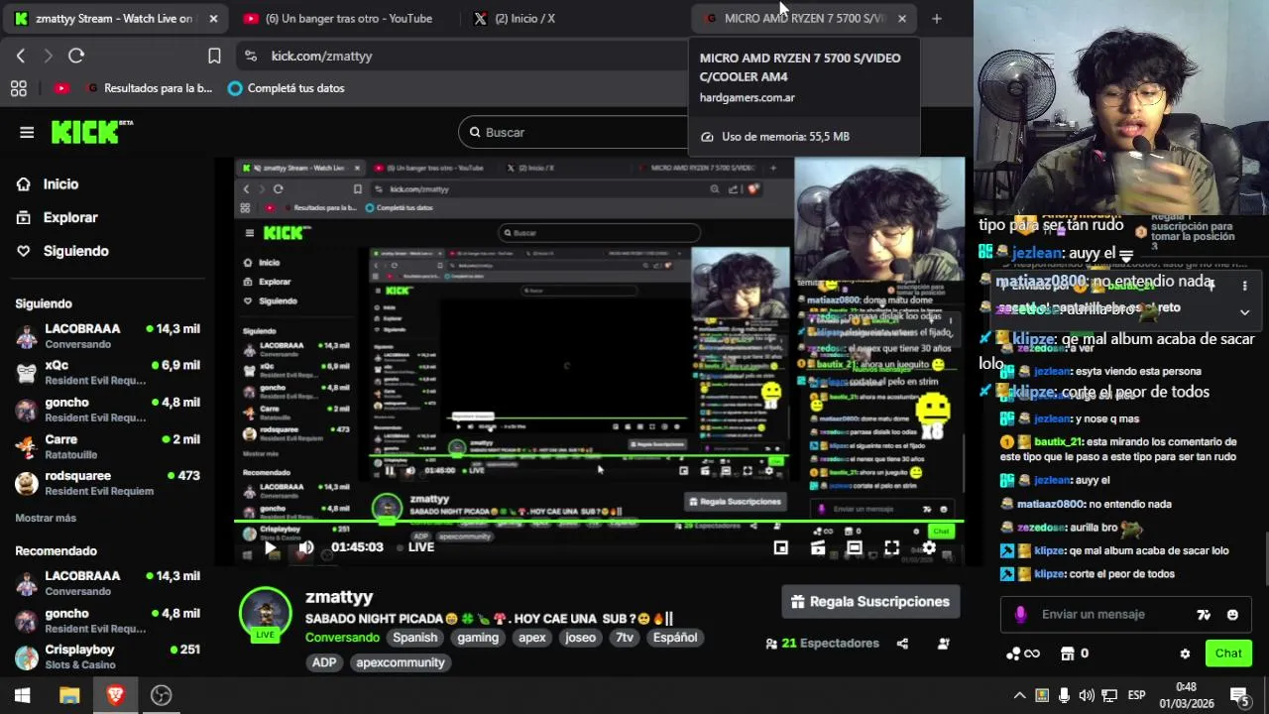The width and height of the screenshot is (1269, 714).
Task: Open Resultados para la b... bookmark
Action: pos(150,88)
